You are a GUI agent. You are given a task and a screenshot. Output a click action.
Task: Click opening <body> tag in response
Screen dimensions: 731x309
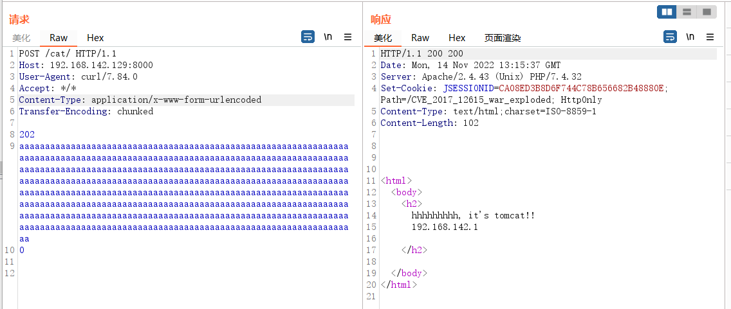(407, 191)
